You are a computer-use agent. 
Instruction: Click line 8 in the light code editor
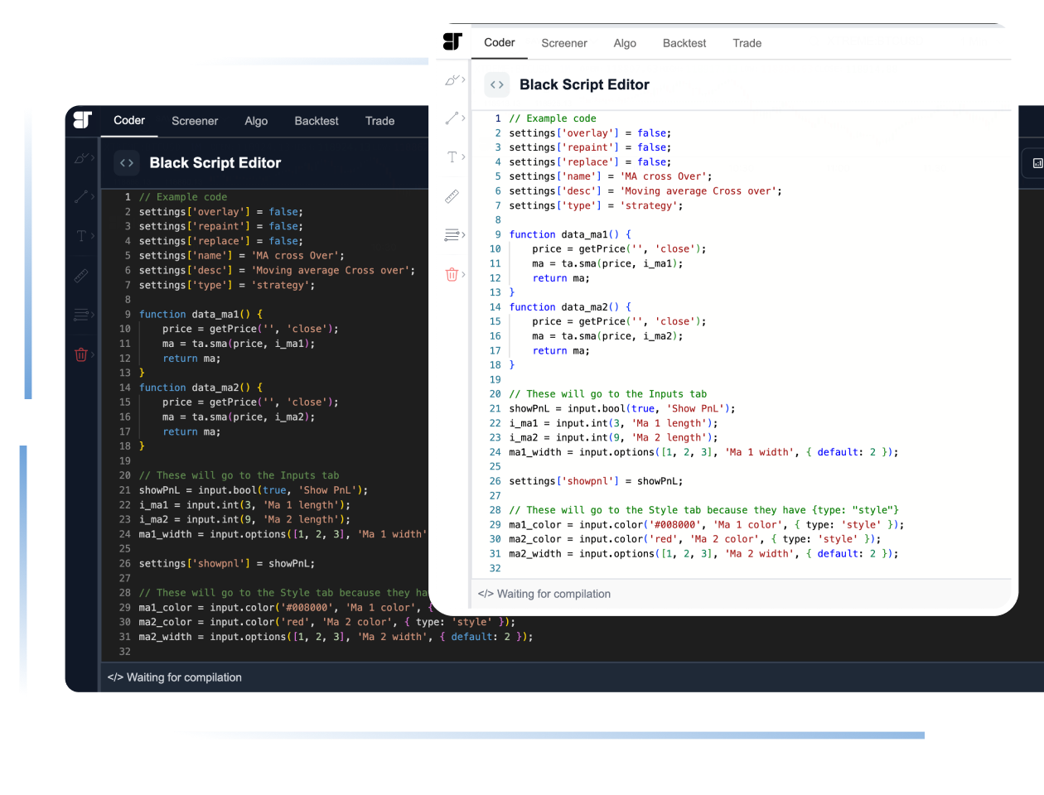[x=580, y=220]
